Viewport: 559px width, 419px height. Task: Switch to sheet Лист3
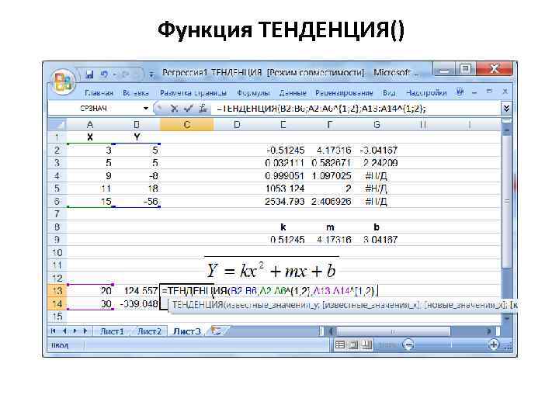click(x=187, y=331)
